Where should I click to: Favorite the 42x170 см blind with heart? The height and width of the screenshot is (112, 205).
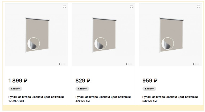click(x=131, y=7)
